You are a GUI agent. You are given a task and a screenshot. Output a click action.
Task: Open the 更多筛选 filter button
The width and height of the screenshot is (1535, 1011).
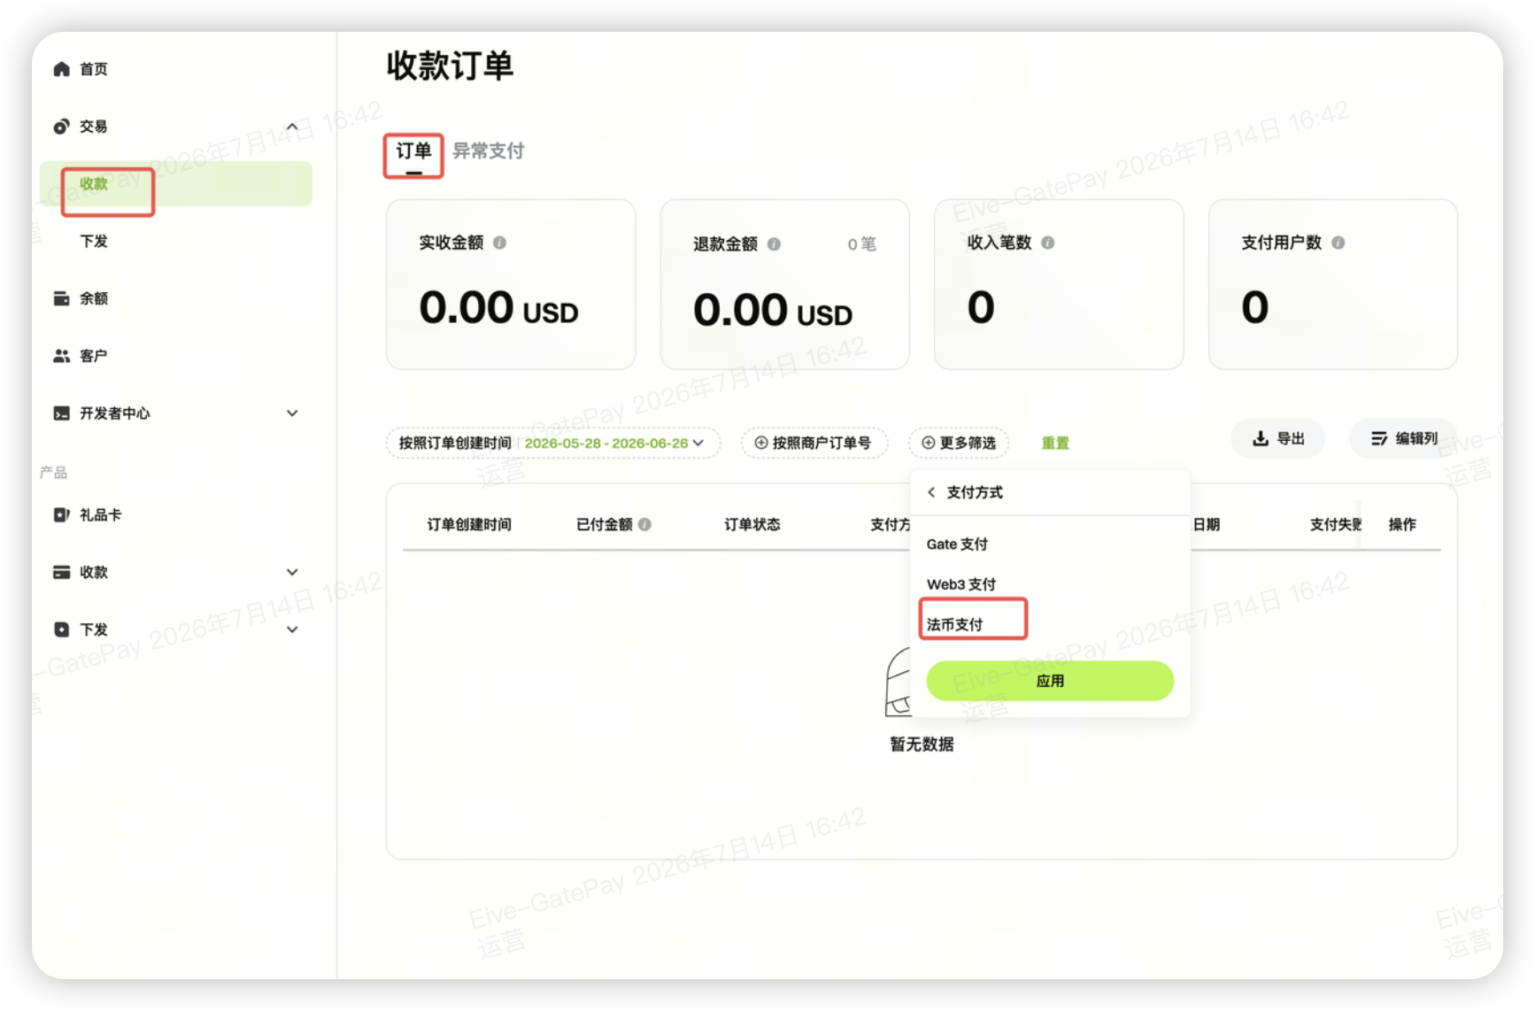(x=960, y=443)
